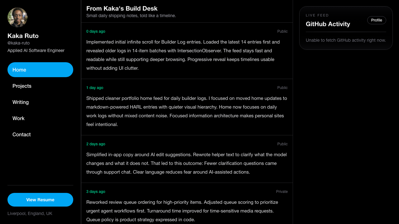Go to the Projects page

(22, 86)
